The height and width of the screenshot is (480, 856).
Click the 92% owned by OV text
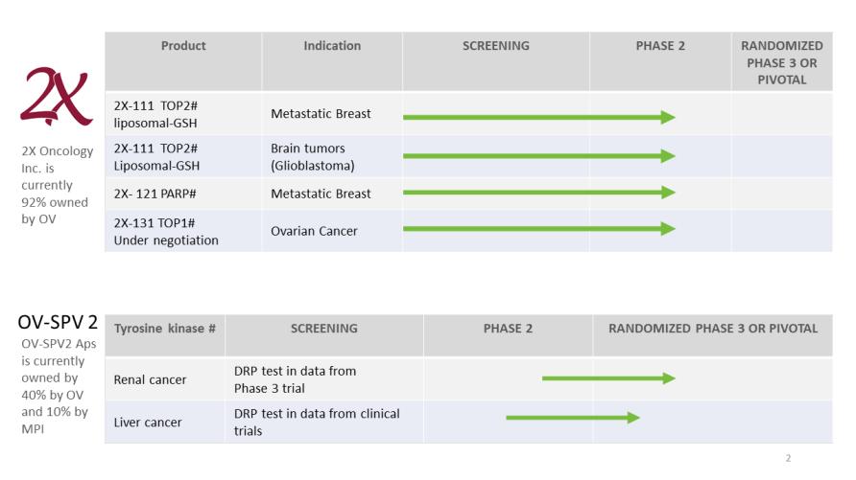point(55,211)
